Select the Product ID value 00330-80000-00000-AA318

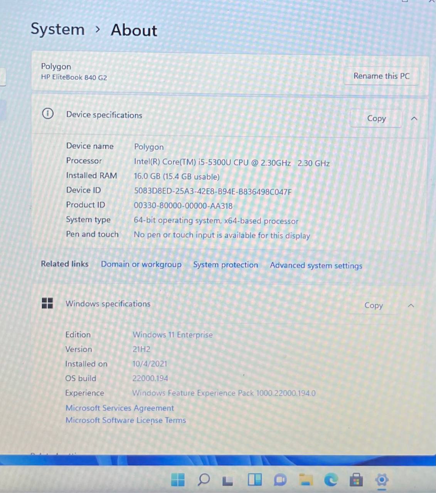point(183,206)
